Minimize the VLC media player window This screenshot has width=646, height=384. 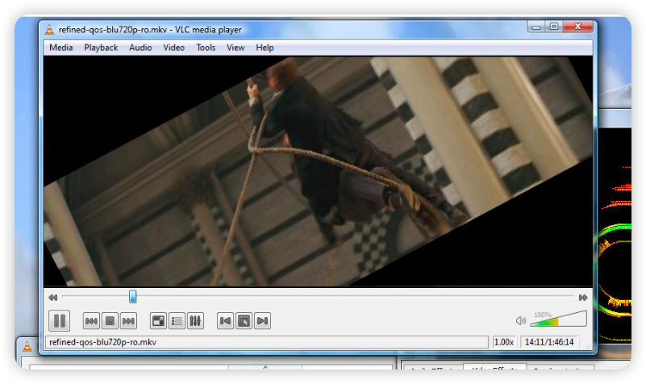pos(536,27)
